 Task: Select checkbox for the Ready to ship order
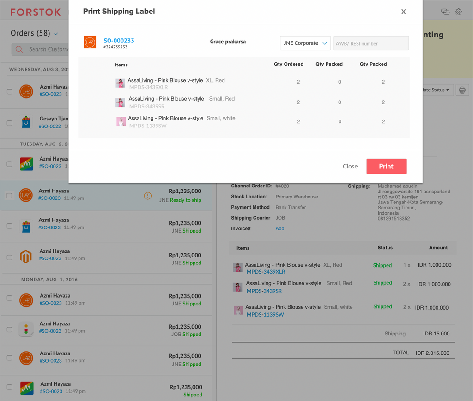pyautogui.click(x=10, y=196)
